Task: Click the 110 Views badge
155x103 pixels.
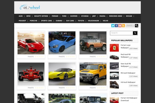Action: tap(133, 76)
